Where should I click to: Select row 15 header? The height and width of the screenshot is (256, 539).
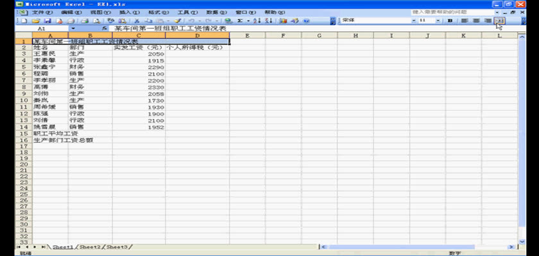24,134
